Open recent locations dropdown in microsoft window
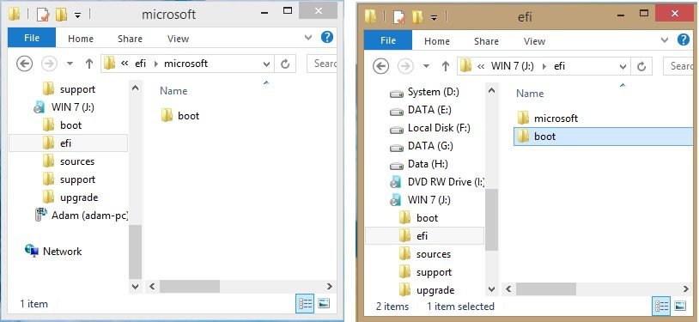The image size is (699, 322). pos(70,64)
